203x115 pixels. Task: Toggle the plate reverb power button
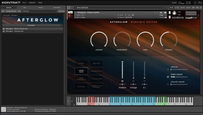168,77
